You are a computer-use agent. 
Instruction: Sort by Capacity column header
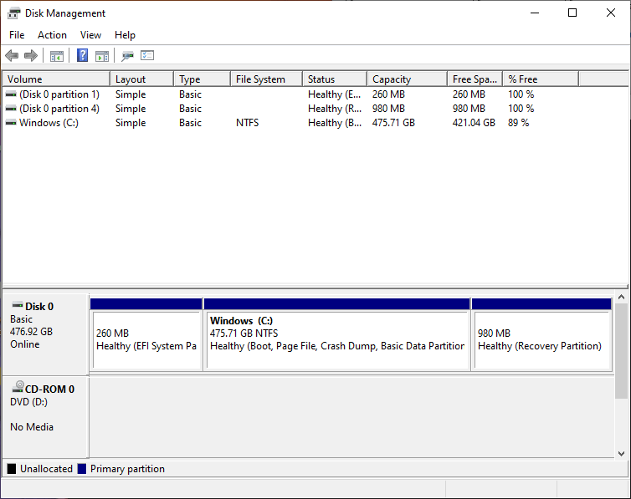[x=408, y=79]
